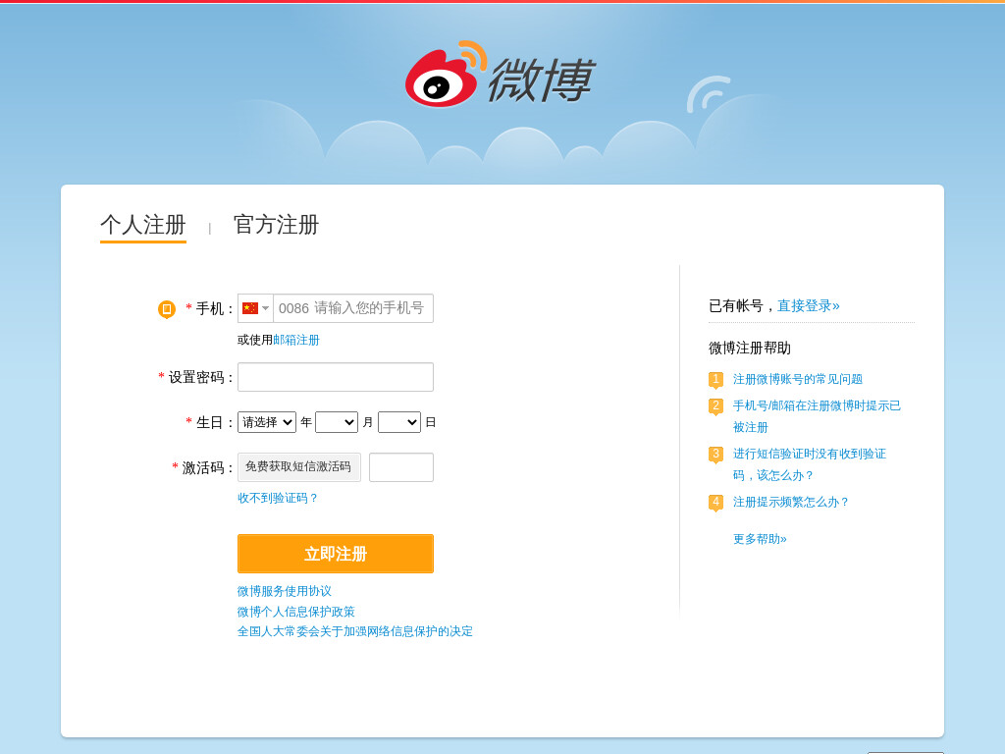Focus the phone number input field
Screen dimensions: 1005x754
pyautogui.click(x=353, y=308)
